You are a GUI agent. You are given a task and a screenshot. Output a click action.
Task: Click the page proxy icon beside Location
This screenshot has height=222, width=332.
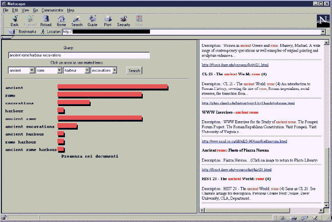[43, 32]
